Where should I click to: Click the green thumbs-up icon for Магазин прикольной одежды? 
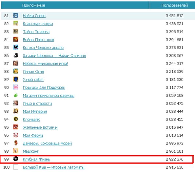(16, 95)
